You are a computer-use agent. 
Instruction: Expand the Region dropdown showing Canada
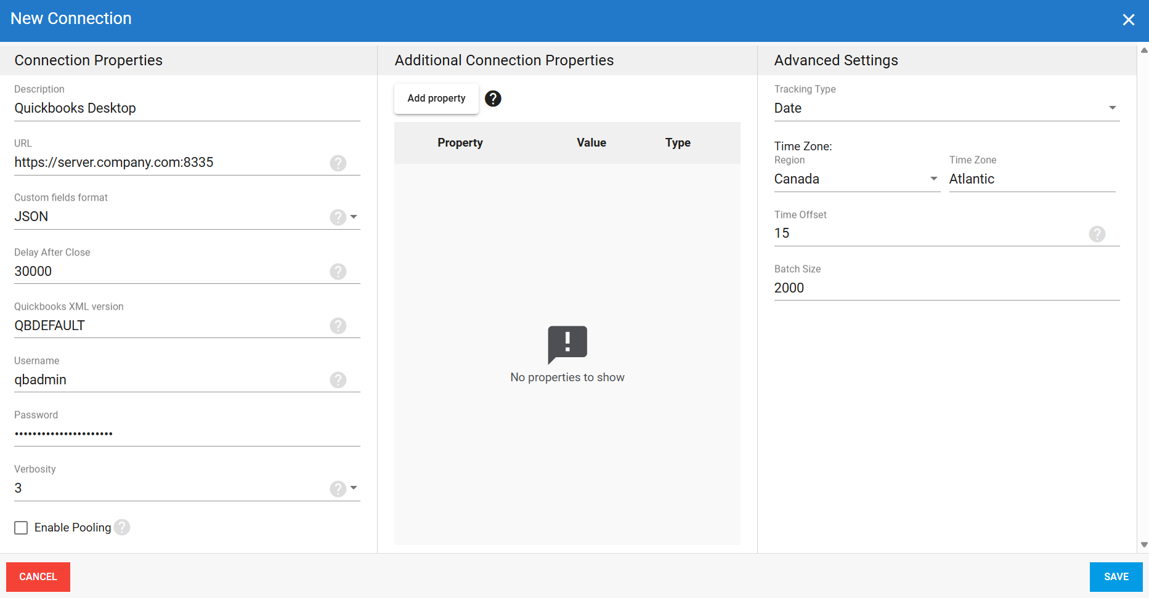(x=934, y=179)
